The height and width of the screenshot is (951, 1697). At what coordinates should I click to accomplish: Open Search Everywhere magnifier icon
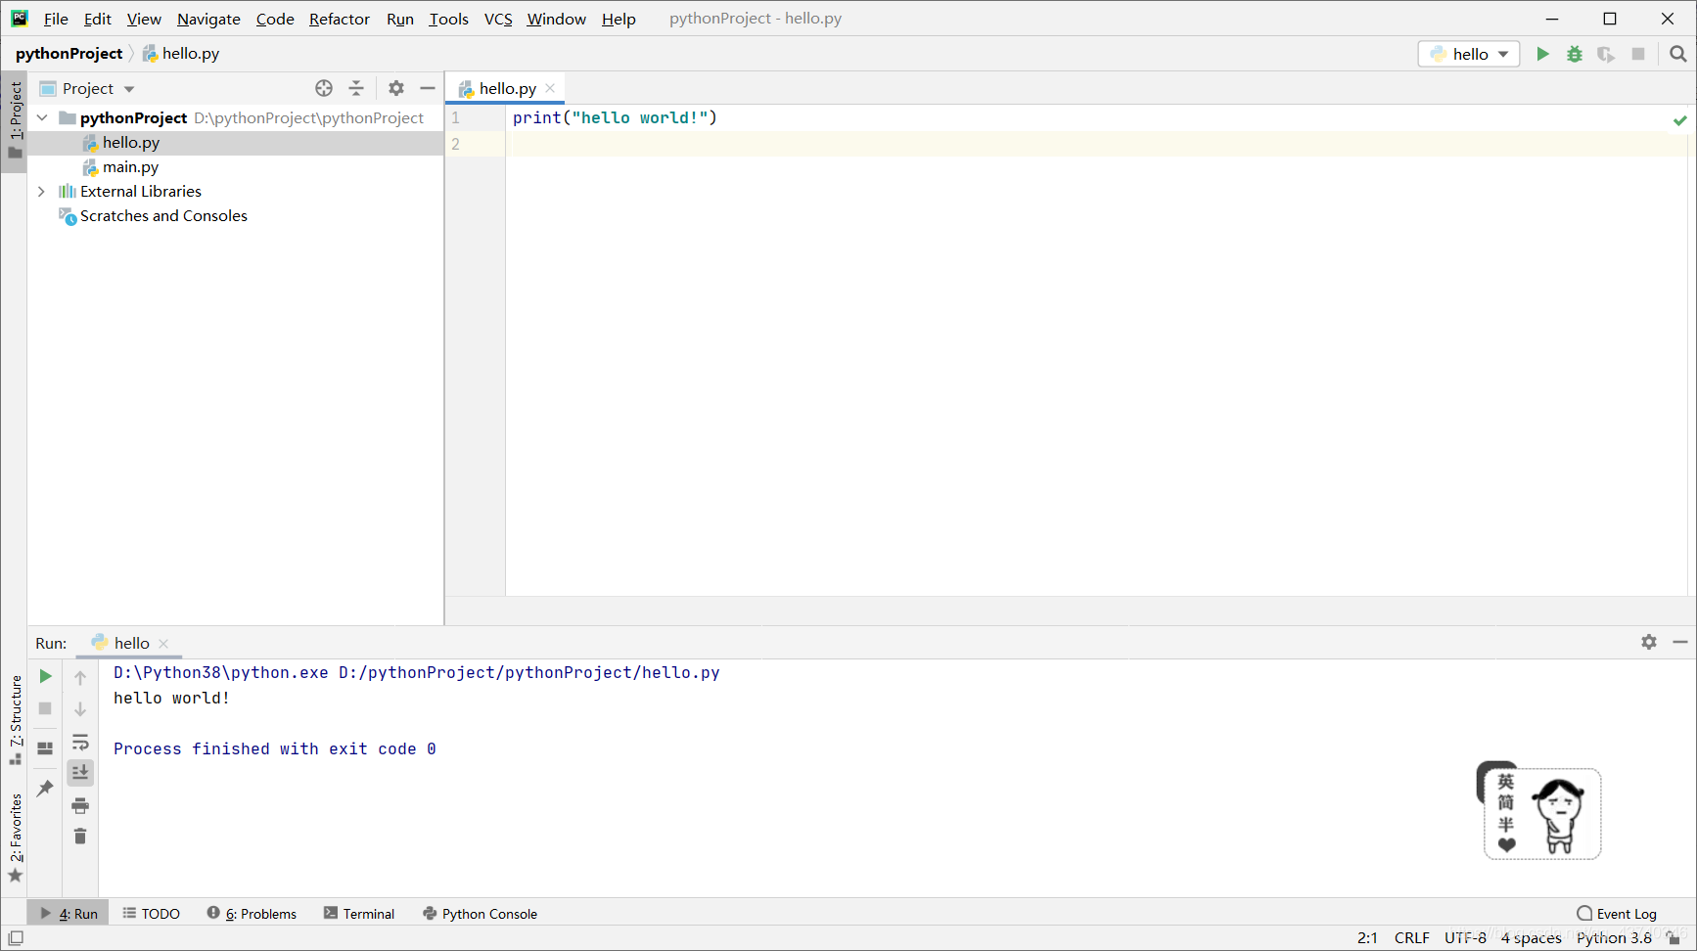point(1678,54)
